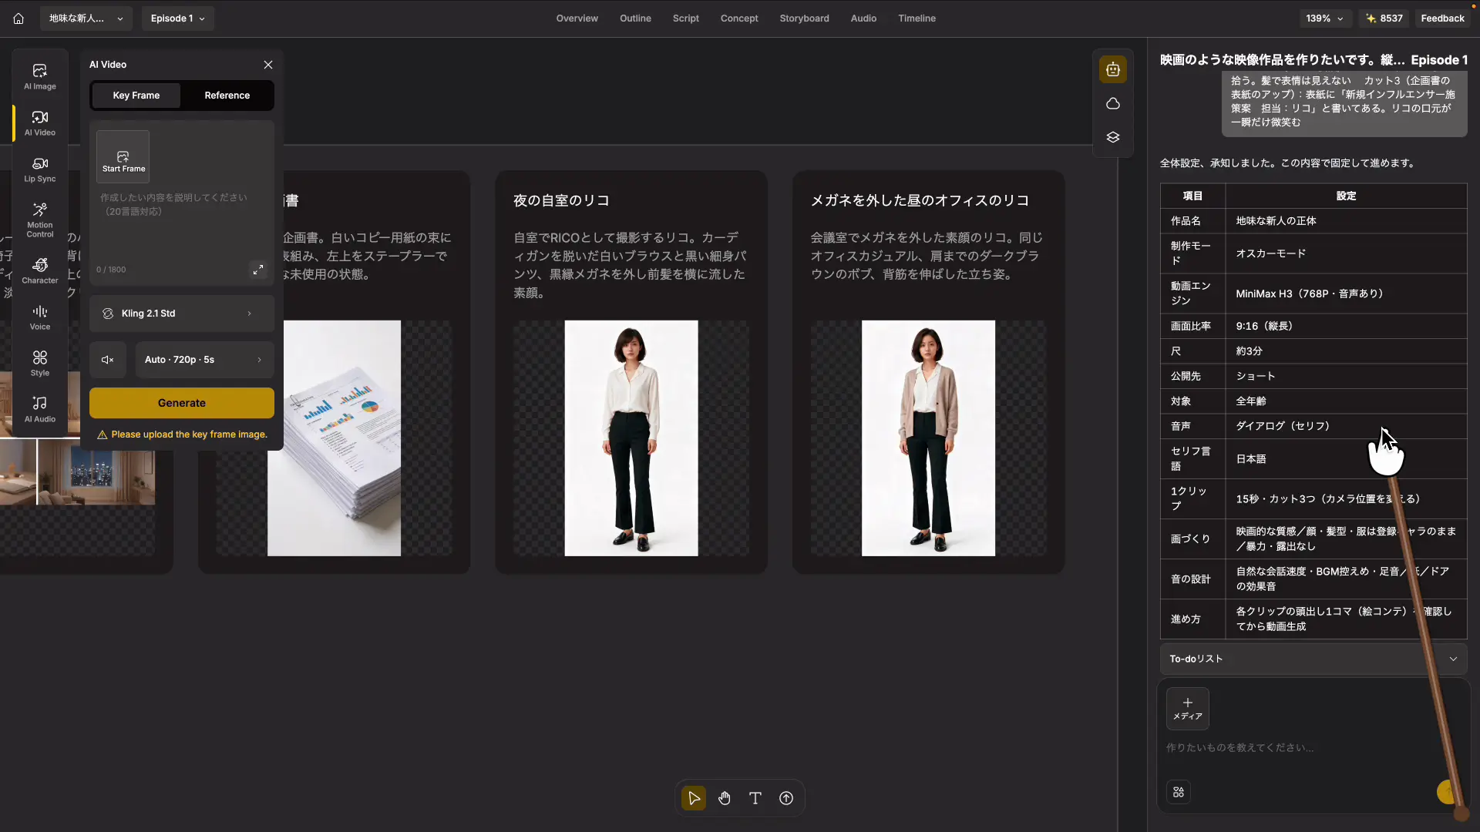The image size is (1480, 832).
Task: Go to the Outline tab
Action: [635, 18]
